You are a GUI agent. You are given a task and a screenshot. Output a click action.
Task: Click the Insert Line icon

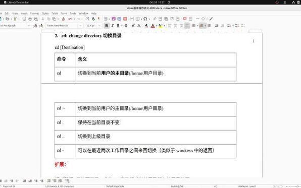coord(197,19)
